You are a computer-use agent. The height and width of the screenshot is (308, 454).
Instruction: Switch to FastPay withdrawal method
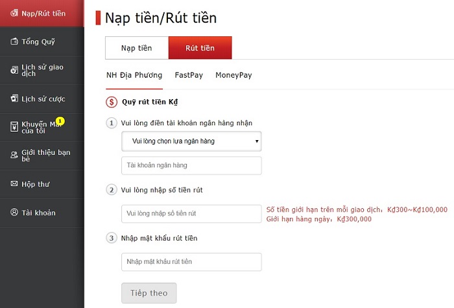pyautogui.click(x=189, y=75)
